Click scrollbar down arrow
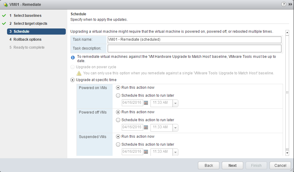294x172 pixels. [x=287, y=153]
